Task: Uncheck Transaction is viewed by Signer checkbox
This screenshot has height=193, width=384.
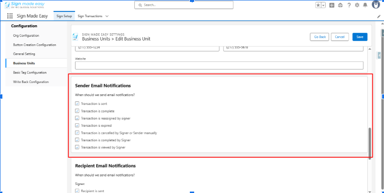Action: tap(77, 147)
